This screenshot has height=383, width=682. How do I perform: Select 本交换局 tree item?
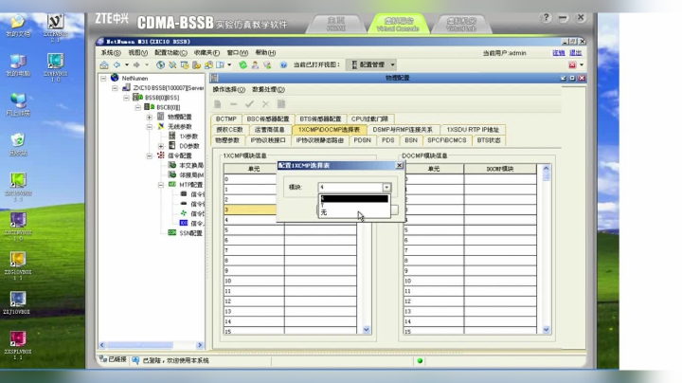[x=191, y=165]
